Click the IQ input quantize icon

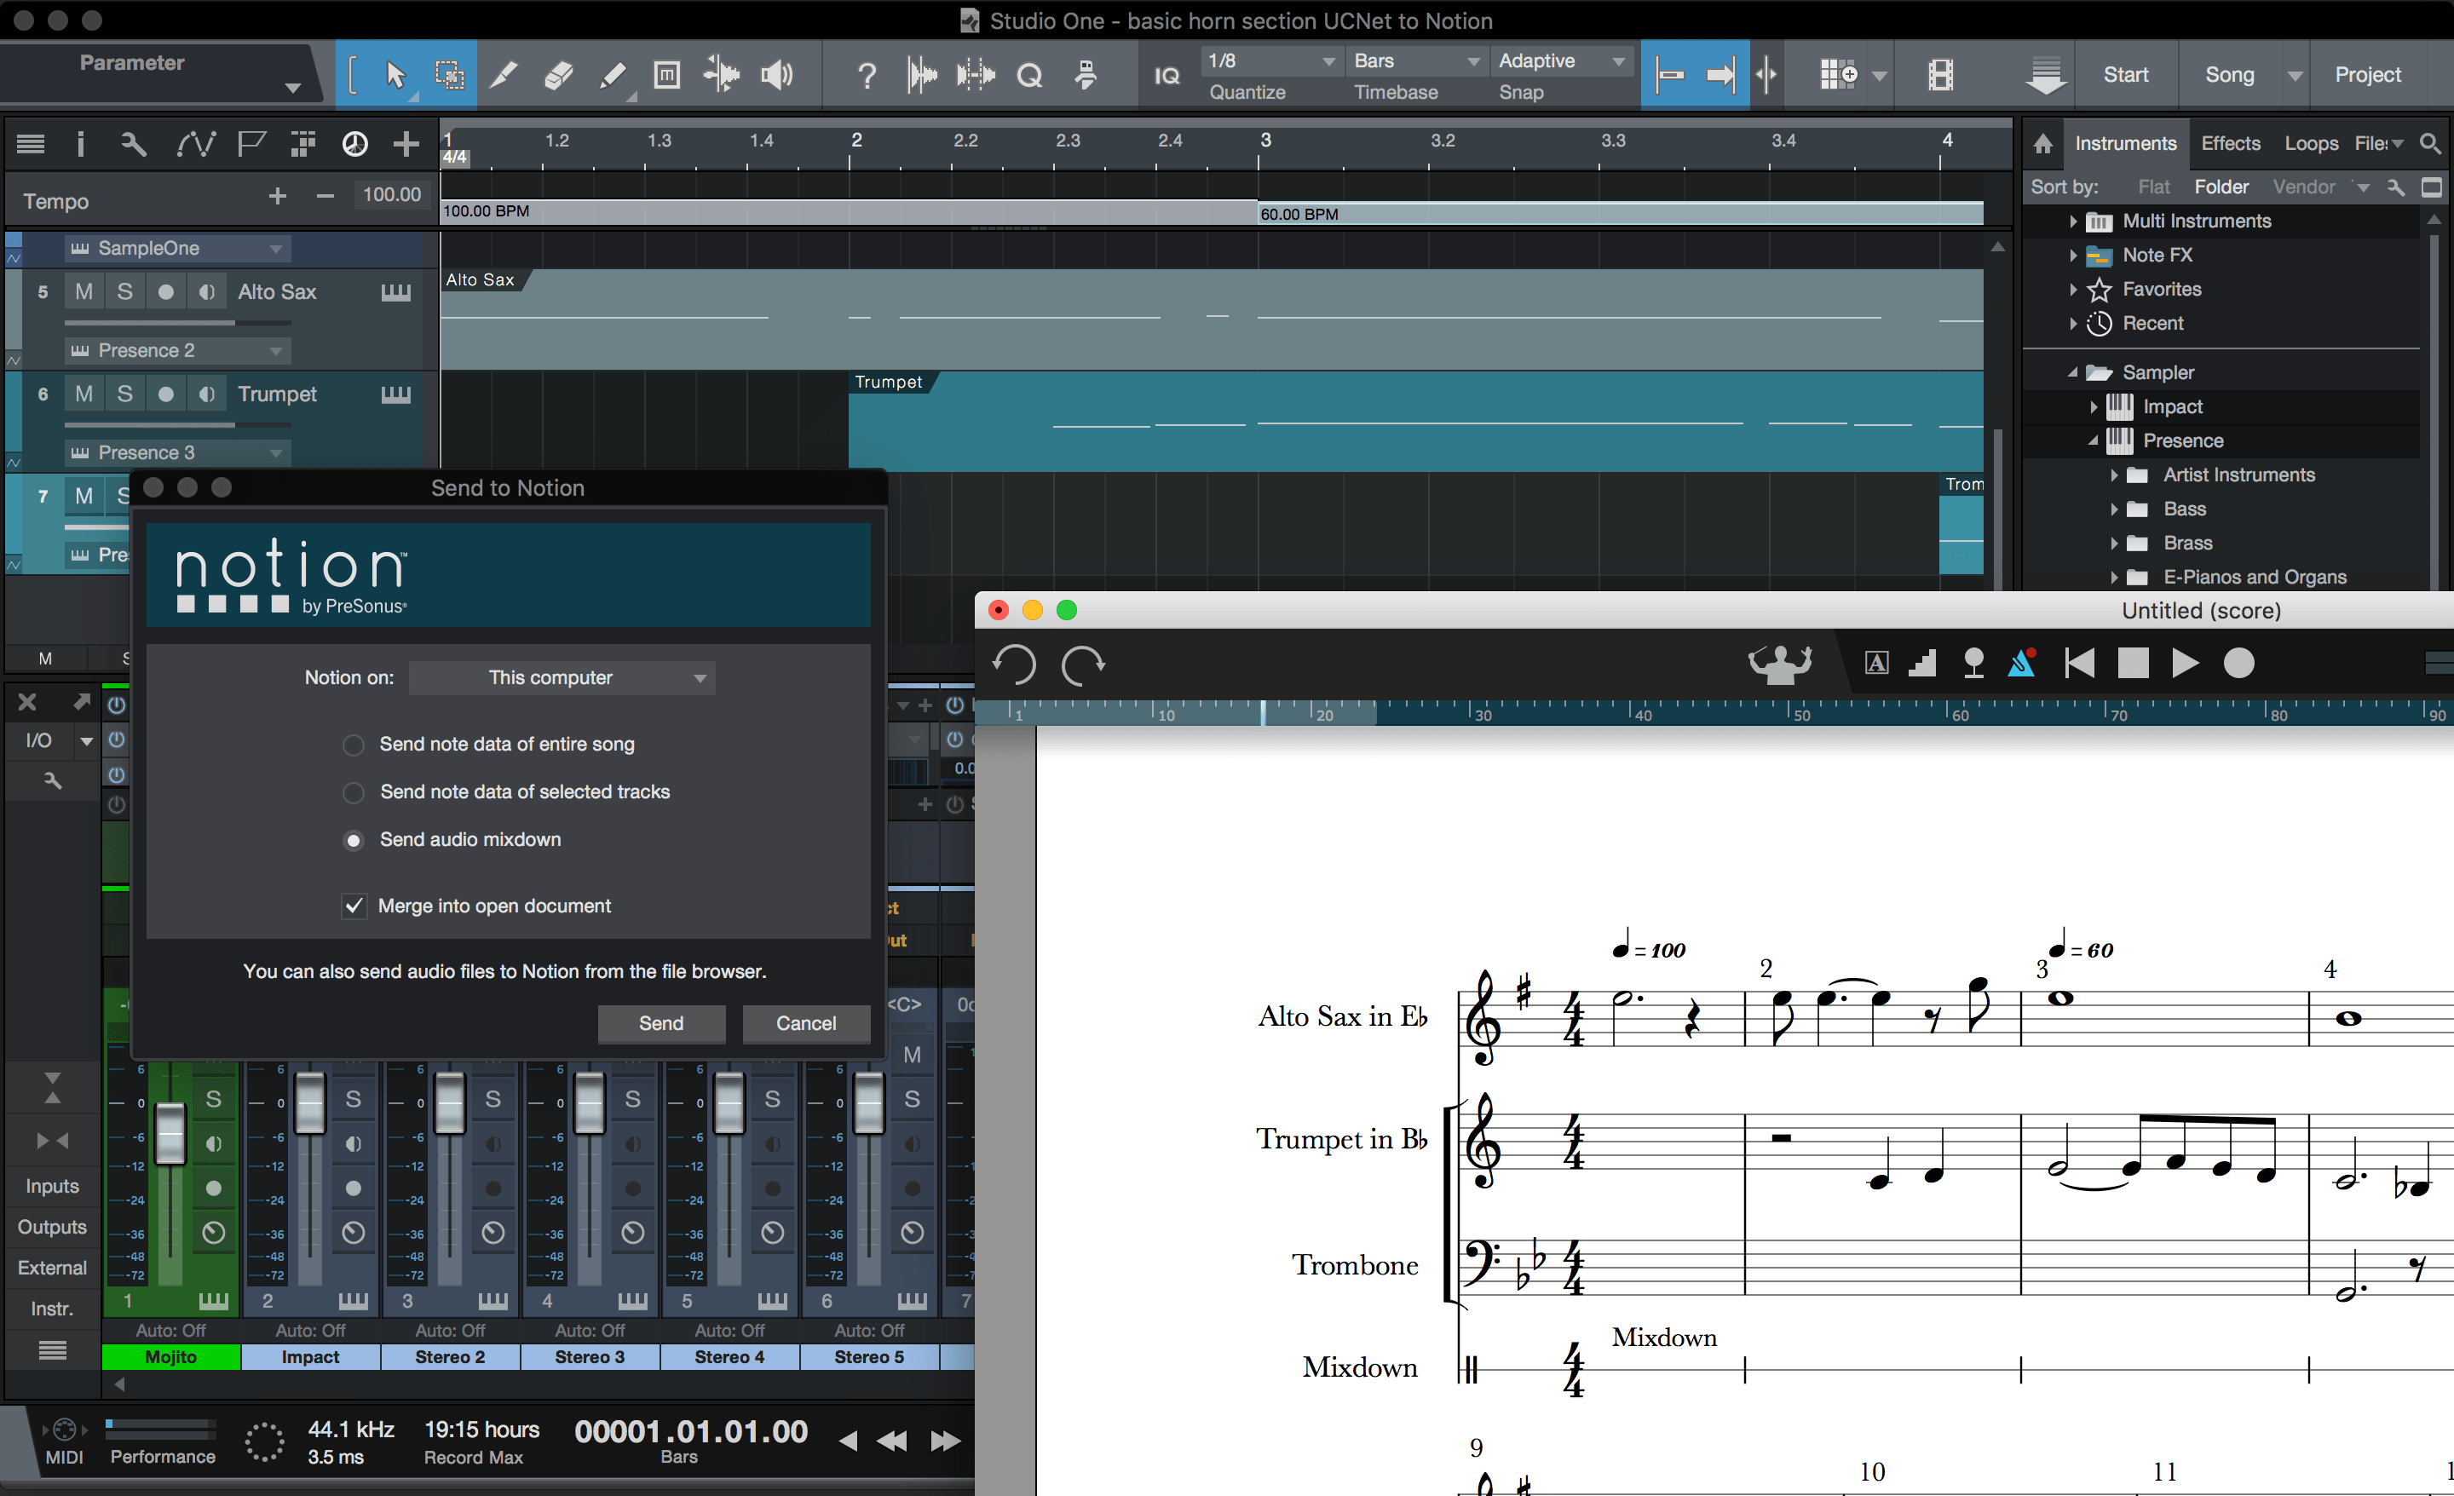click(1167, 76)
